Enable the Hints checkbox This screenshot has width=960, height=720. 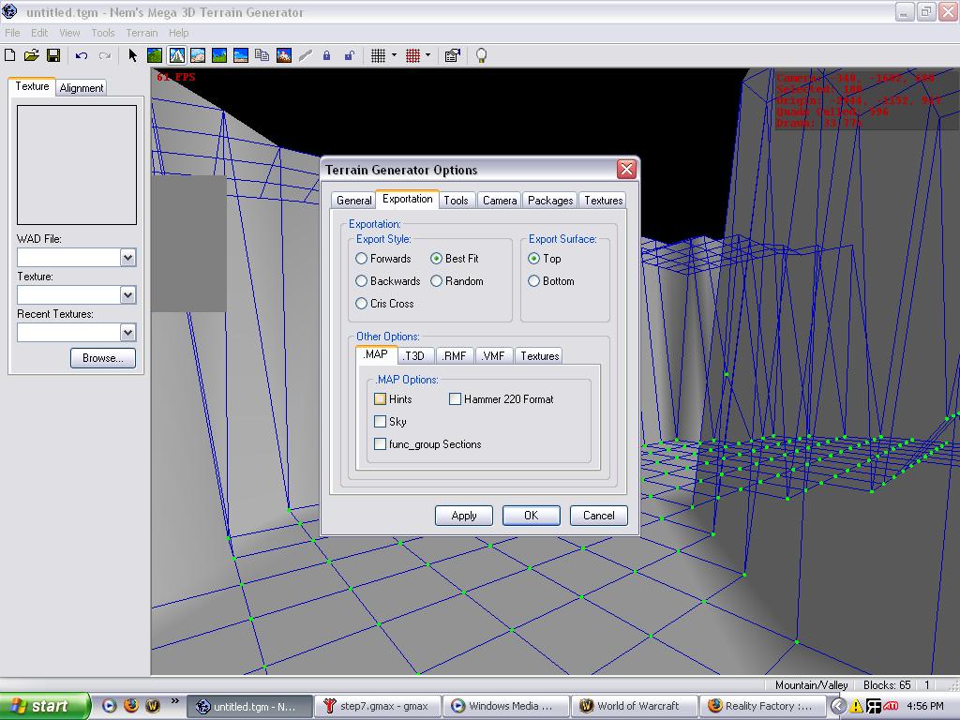(x=381, y=399)
